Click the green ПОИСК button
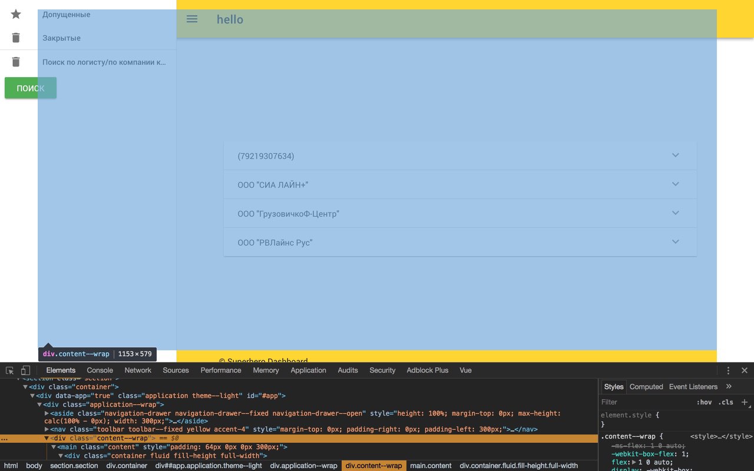 coord(31,88)
